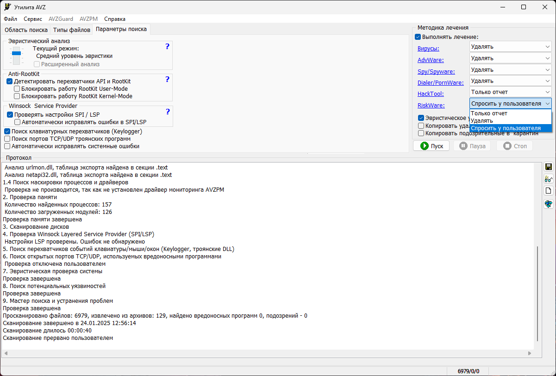Switch to the Типы файлов tab
The height and width of the screenshot is (376, 556).
tap(72, 29)
